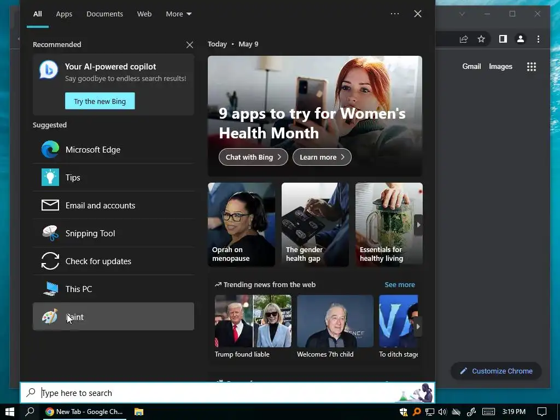Select the All search tab
The height and width of the screenshot is (420, 560).
coord(38,14)
